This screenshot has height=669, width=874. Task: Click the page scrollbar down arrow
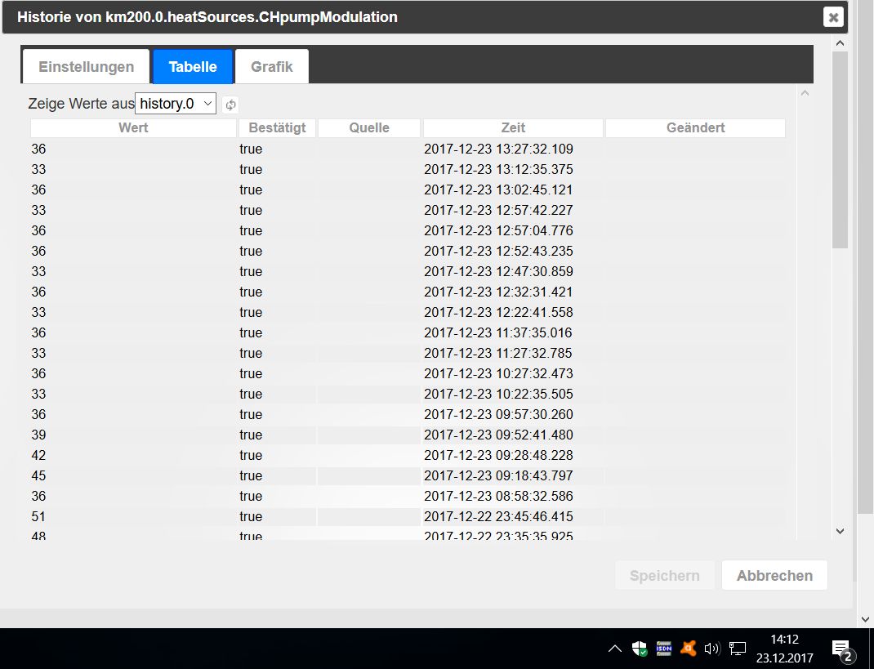tap(865, 619)
